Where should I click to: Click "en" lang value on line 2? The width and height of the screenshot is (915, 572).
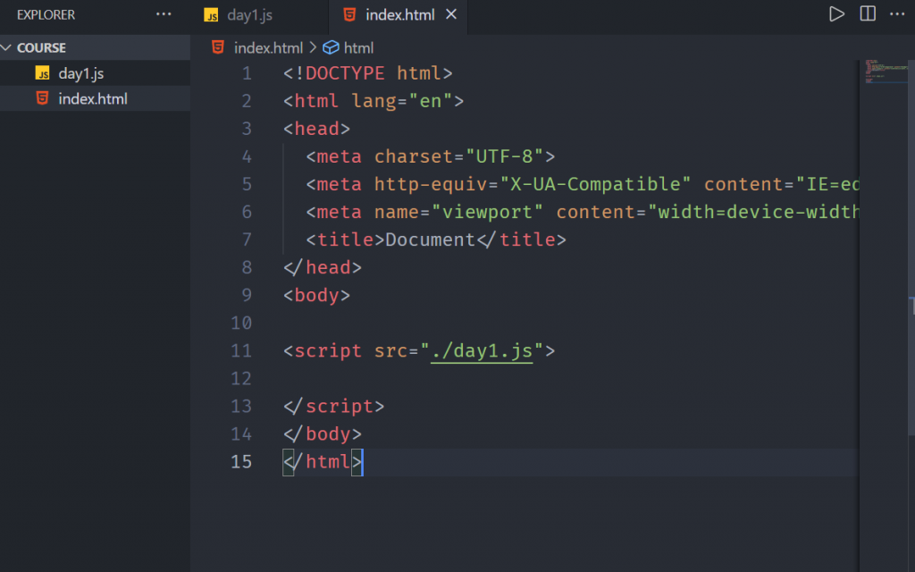click(430, 101)
